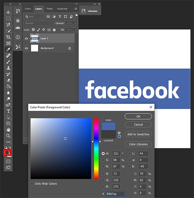
Task: Select the Move tool
Action: (8, 12)
